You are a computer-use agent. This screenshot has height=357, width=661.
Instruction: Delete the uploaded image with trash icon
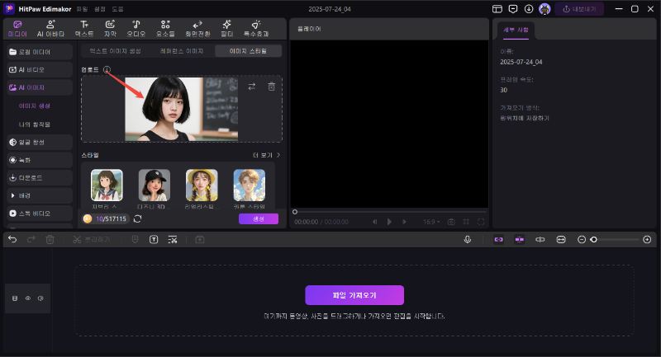[272, 87]
